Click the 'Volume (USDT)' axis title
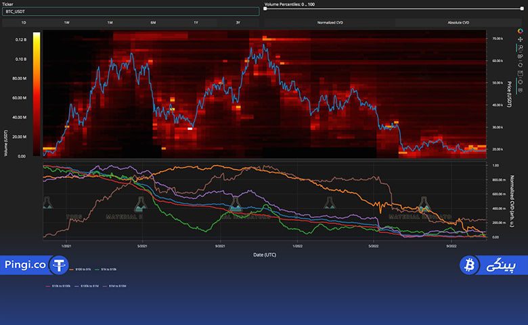Screen dimensions: 528x325 (x=5, y=143)
